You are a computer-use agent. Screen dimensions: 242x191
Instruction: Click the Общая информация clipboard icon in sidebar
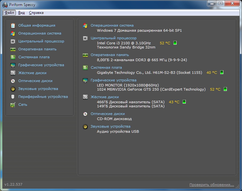coord(13,26)
